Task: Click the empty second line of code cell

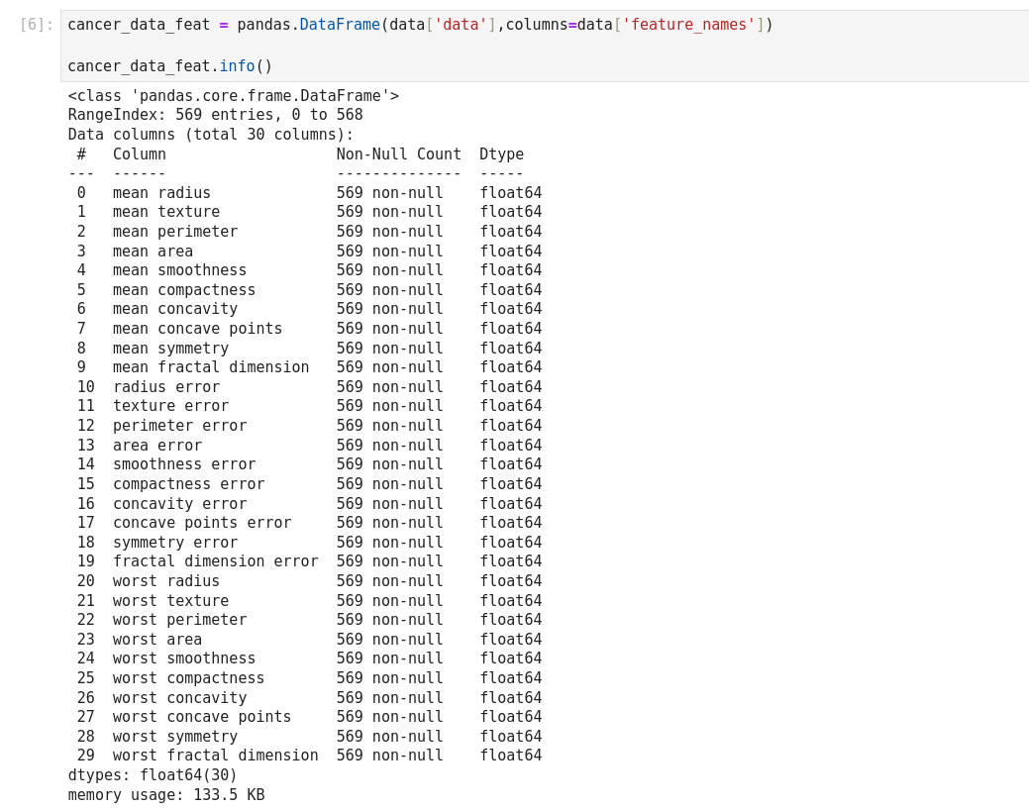Action: pos(396,46)
